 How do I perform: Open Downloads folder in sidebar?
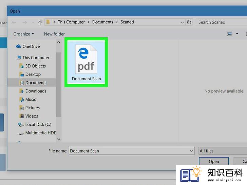click(x=36, y=91)
